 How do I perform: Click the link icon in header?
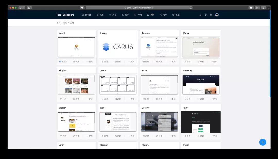200,15
